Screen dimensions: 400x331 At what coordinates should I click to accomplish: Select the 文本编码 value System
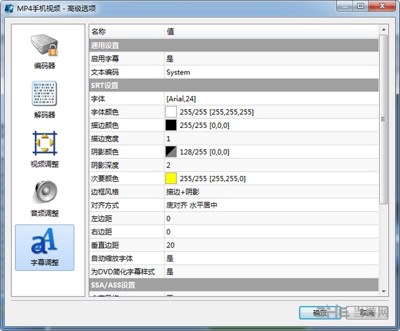pos(178,72)
